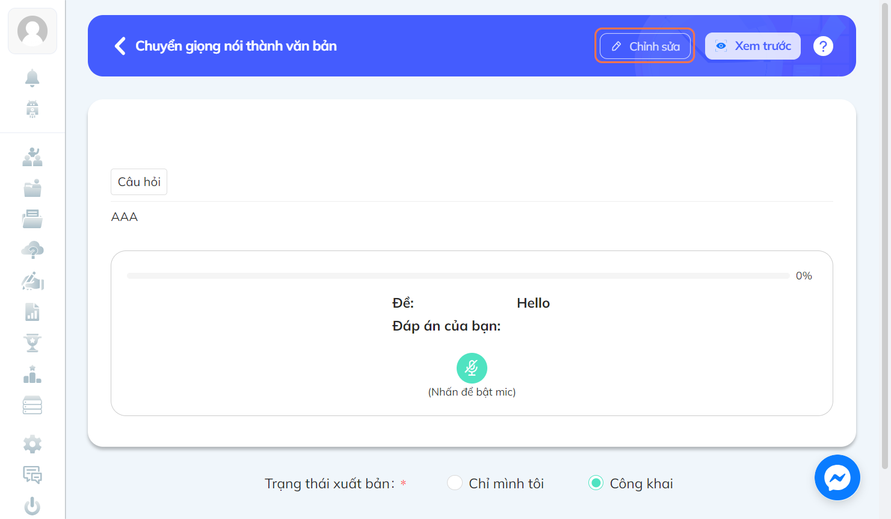The width and height of the screenshot is (891, 519).
Task: Go back using the left chevron
Action: (x=120, y=46)
